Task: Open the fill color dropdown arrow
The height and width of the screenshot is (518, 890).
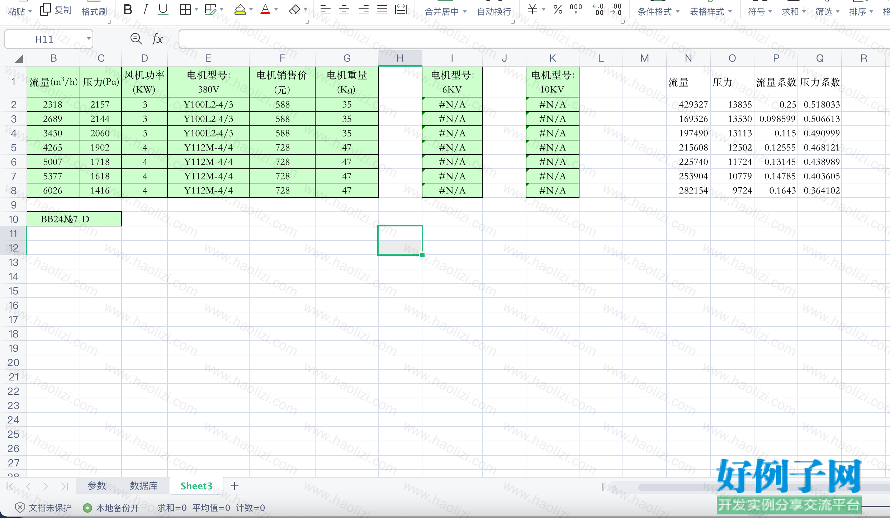Action: (251, 10)
